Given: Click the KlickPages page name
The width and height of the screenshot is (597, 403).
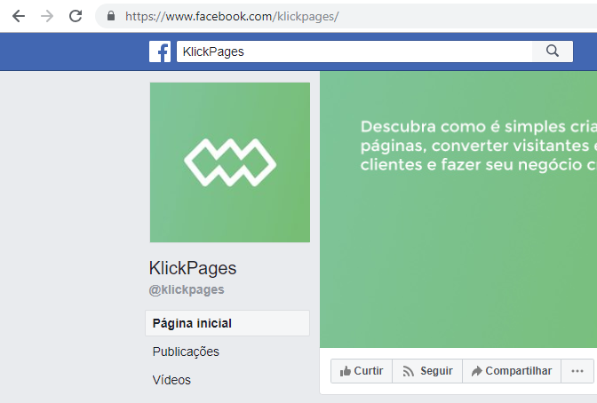Looking at the screenshot, I should pyautogui.click(x=193, y=268).
